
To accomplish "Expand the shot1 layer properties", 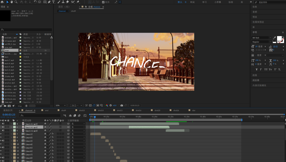I will [11, 134].
